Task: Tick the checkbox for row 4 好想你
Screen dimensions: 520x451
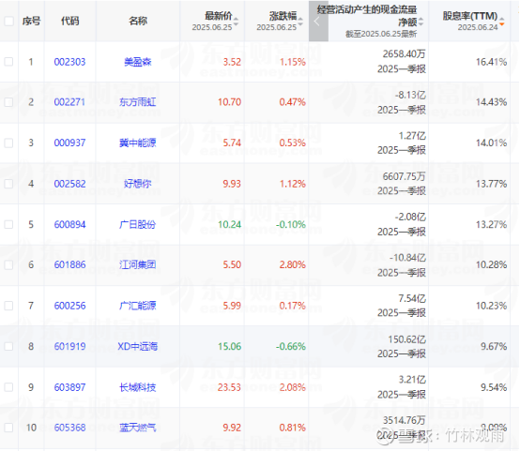Action: pos(8,184)
